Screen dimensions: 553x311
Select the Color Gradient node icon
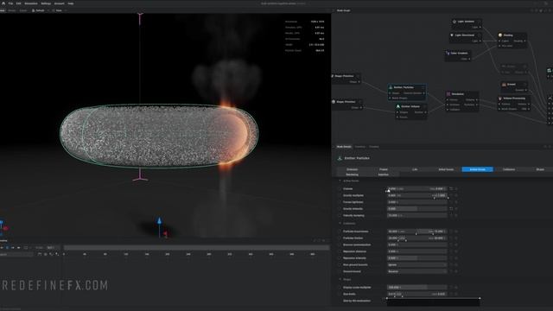point(448,54)
